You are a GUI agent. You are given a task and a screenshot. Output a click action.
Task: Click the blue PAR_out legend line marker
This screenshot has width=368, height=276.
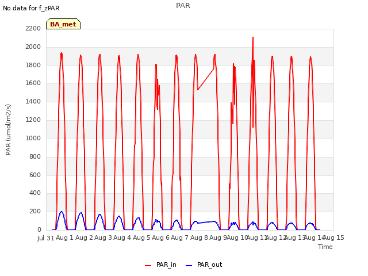(x=189, y=266)
